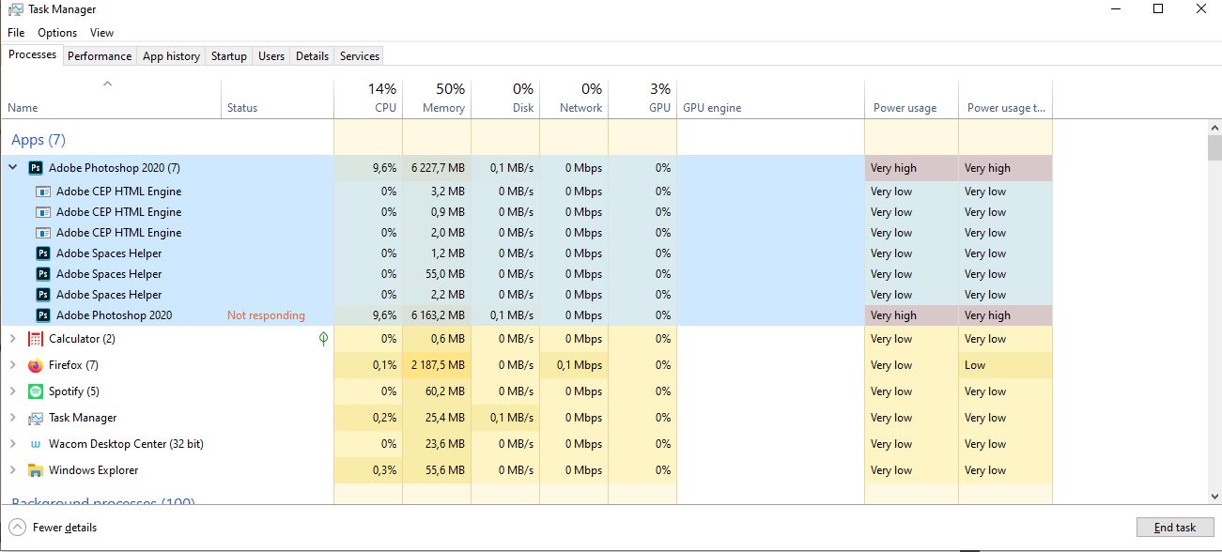Collapse to Fewer details view
Image resolution: width=1222 pixels, height=552 pixels.
point(54,528)
